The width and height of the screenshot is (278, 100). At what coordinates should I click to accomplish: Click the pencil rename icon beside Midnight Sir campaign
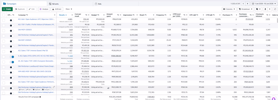(54, 87)
